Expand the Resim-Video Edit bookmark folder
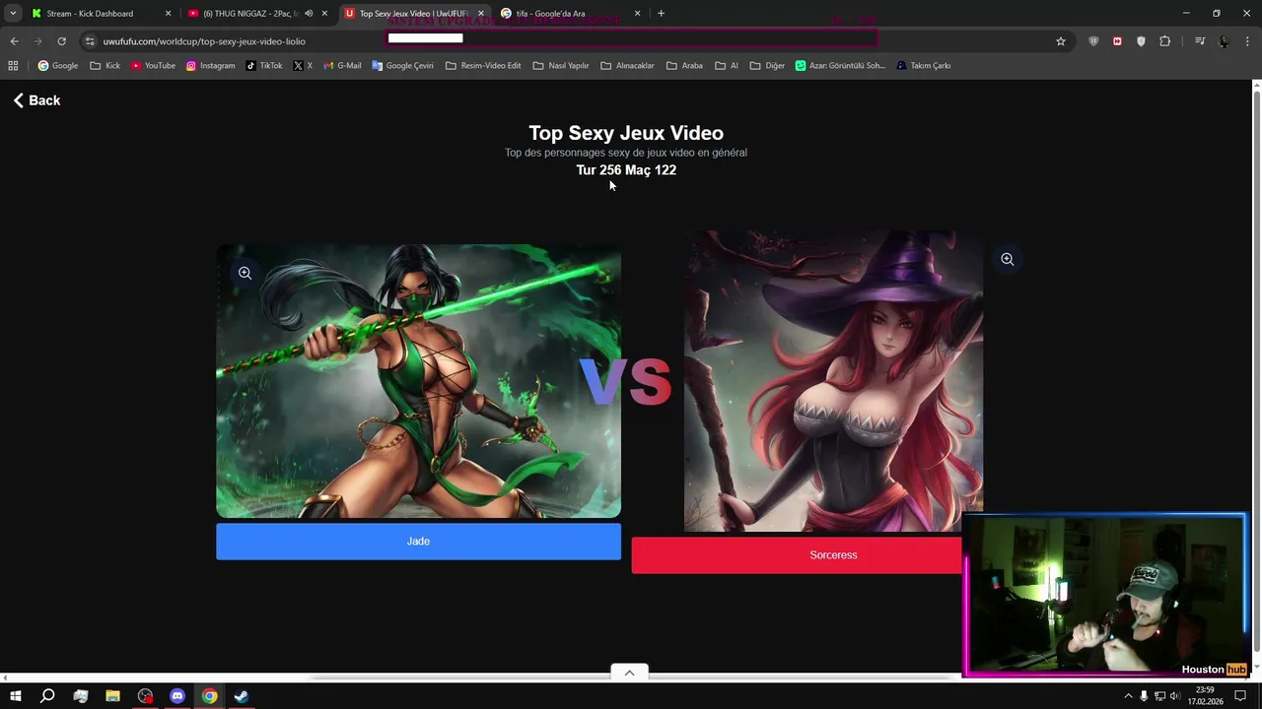The image size is (1262, 709). (483, 66)
